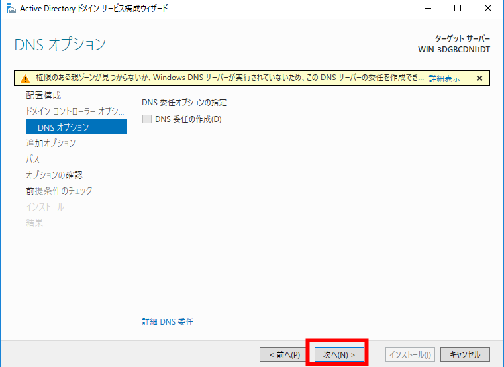This screenshot has width=504, height=367.
Task: Click the yellow warning triangle icon
Action: click(25, 78)
